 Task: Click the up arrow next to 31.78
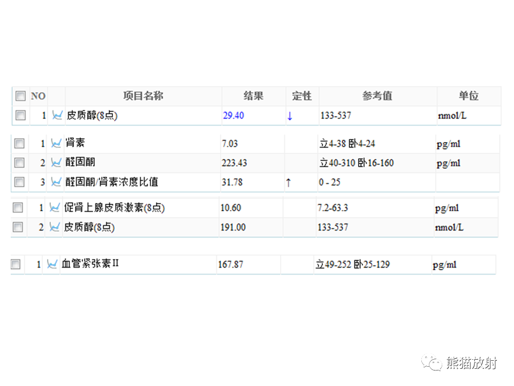click(x=289, y=182)
